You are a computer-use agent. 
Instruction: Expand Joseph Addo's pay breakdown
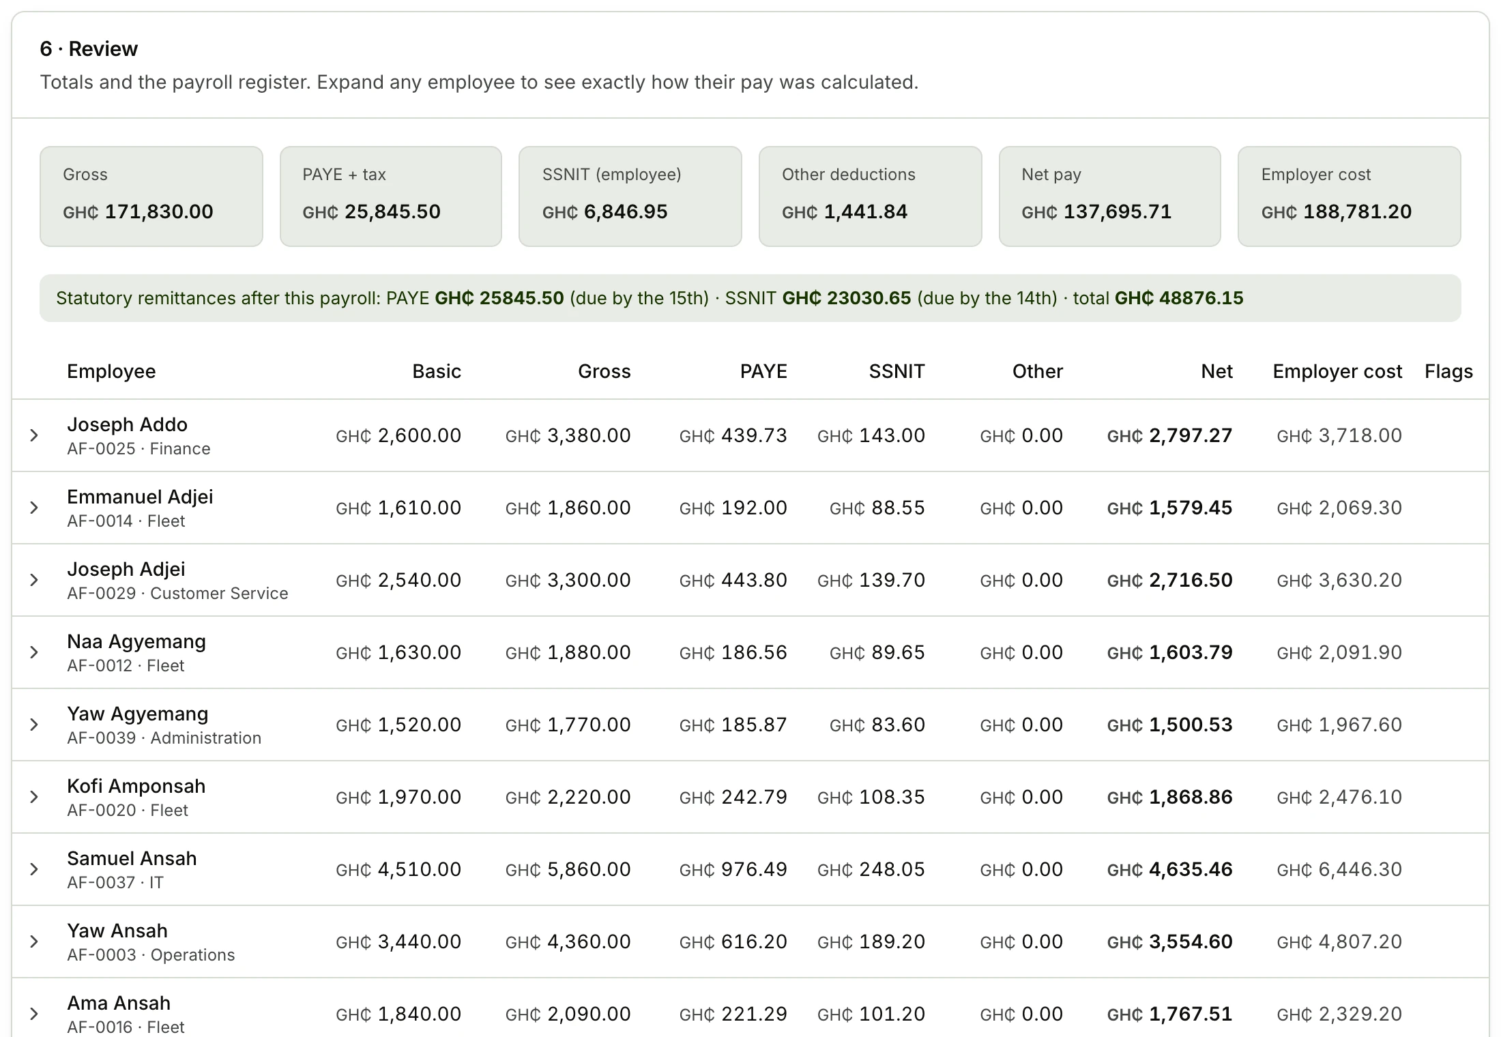point(34,435)
